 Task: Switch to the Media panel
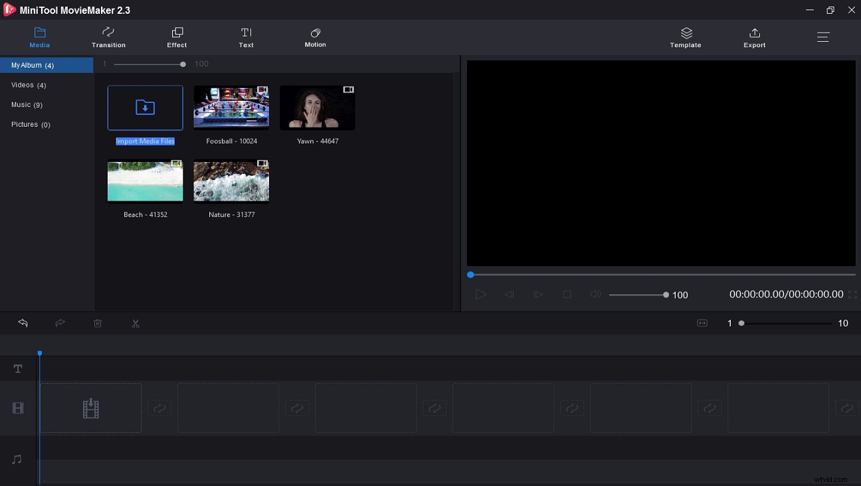[x=39, y=37]
